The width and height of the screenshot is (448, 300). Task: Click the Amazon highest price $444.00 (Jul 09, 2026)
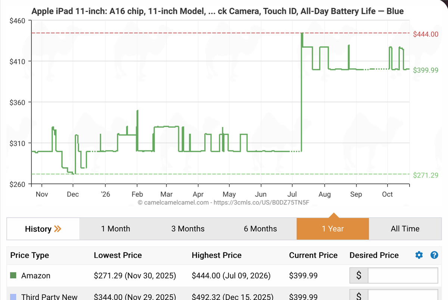(x=231, y=276)
